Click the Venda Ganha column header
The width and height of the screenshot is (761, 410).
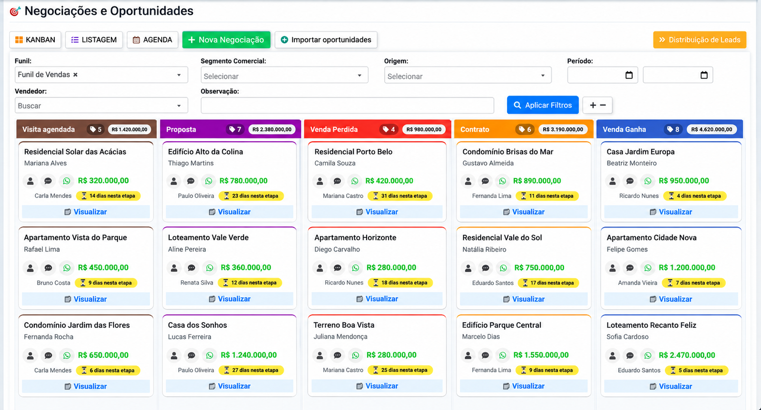670,129
